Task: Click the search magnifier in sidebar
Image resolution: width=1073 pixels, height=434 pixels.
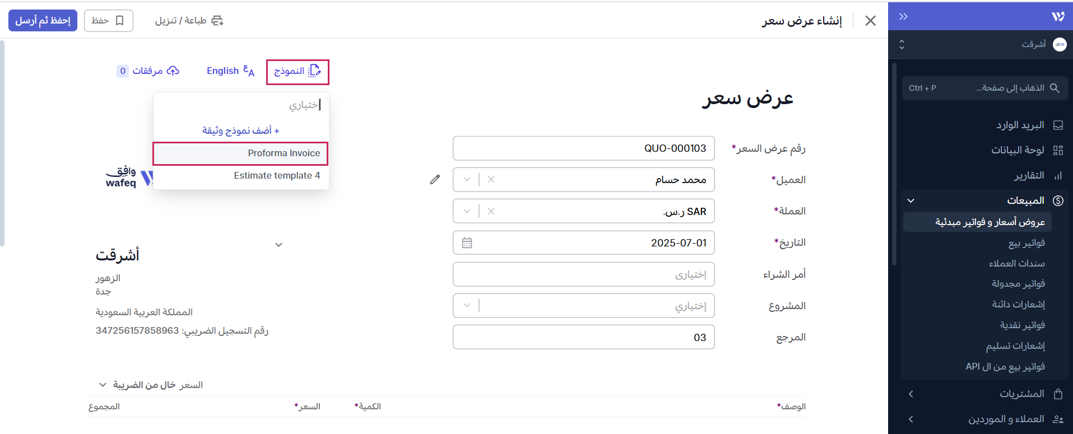Action: pos(1055,88)
